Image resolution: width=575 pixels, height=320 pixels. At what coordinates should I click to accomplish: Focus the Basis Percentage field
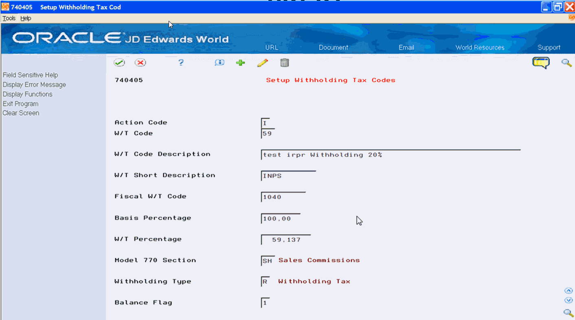(x=281, y=219)
